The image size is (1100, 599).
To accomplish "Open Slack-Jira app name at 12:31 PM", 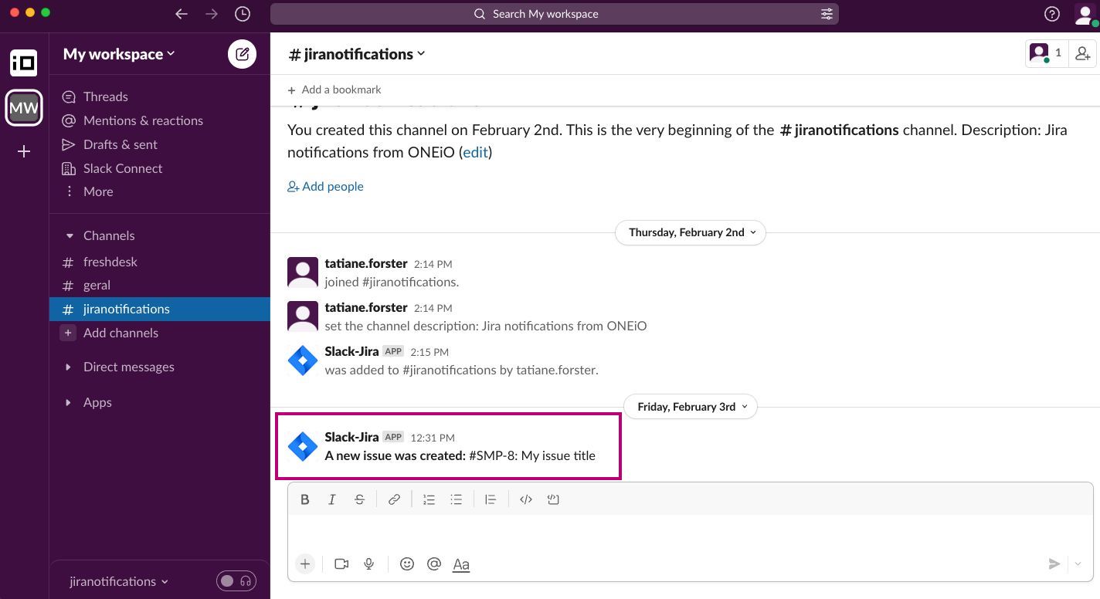I will (x=351, y=437).
